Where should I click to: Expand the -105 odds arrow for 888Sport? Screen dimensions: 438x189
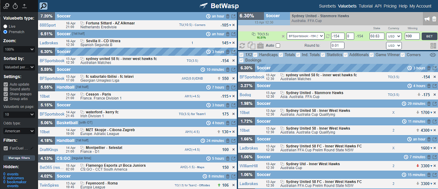click(230, 25)
